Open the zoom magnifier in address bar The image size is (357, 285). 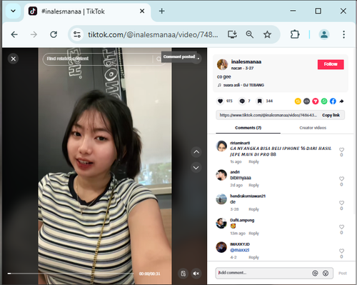click(249, 34)
